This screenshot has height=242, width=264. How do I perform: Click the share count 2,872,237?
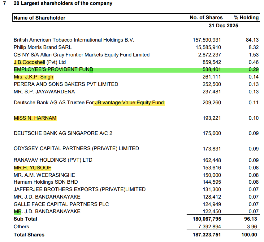pyautogui.click(x=210, y=55)
